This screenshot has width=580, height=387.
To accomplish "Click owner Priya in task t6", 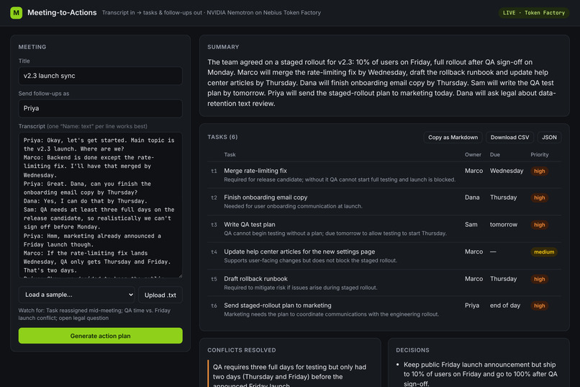I will (472, 306).
